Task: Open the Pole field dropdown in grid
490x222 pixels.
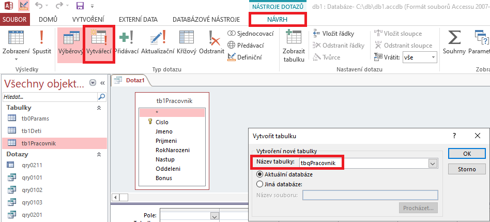Action: pyautogui.click(x=215, y=216)
